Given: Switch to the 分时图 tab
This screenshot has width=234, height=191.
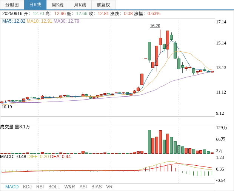Looking at the screenshot, I should (12, 5).
